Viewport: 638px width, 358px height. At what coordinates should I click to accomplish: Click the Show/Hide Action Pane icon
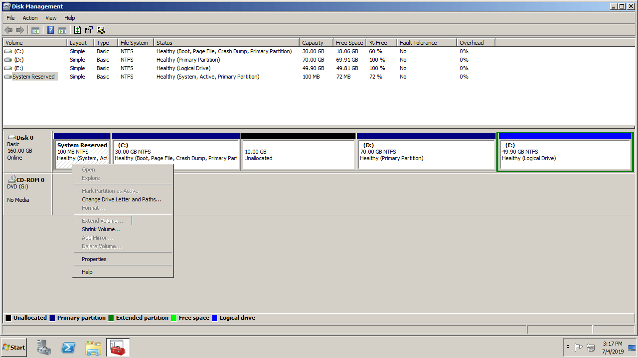pos(62,30)
